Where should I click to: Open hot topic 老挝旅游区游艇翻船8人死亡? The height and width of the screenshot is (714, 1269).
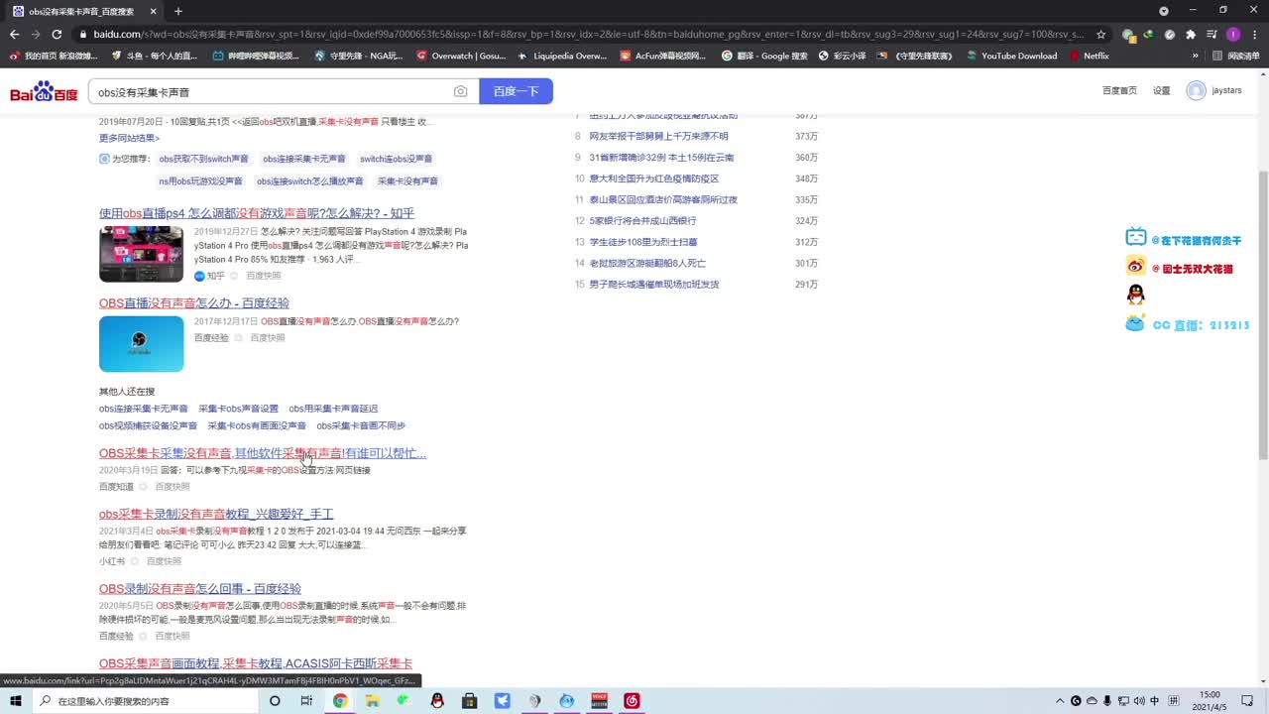[x=647, y=263]
